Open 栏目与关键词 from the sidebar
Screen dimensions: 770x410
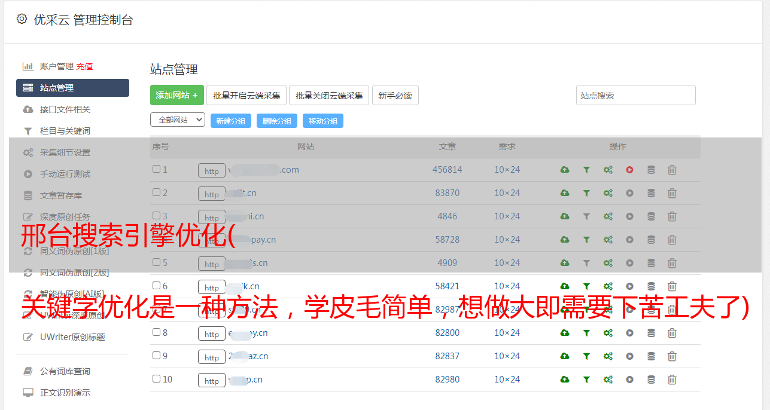coord(65,131)
